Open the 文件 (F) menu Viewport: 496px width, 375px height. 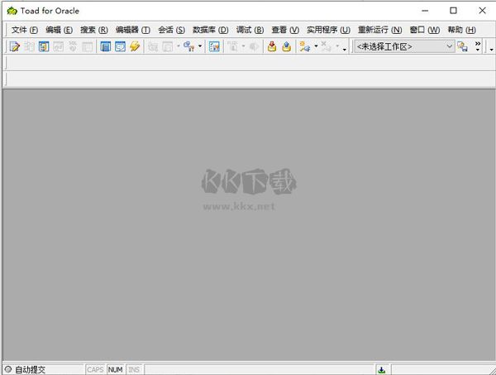click(x=25, y=30)
